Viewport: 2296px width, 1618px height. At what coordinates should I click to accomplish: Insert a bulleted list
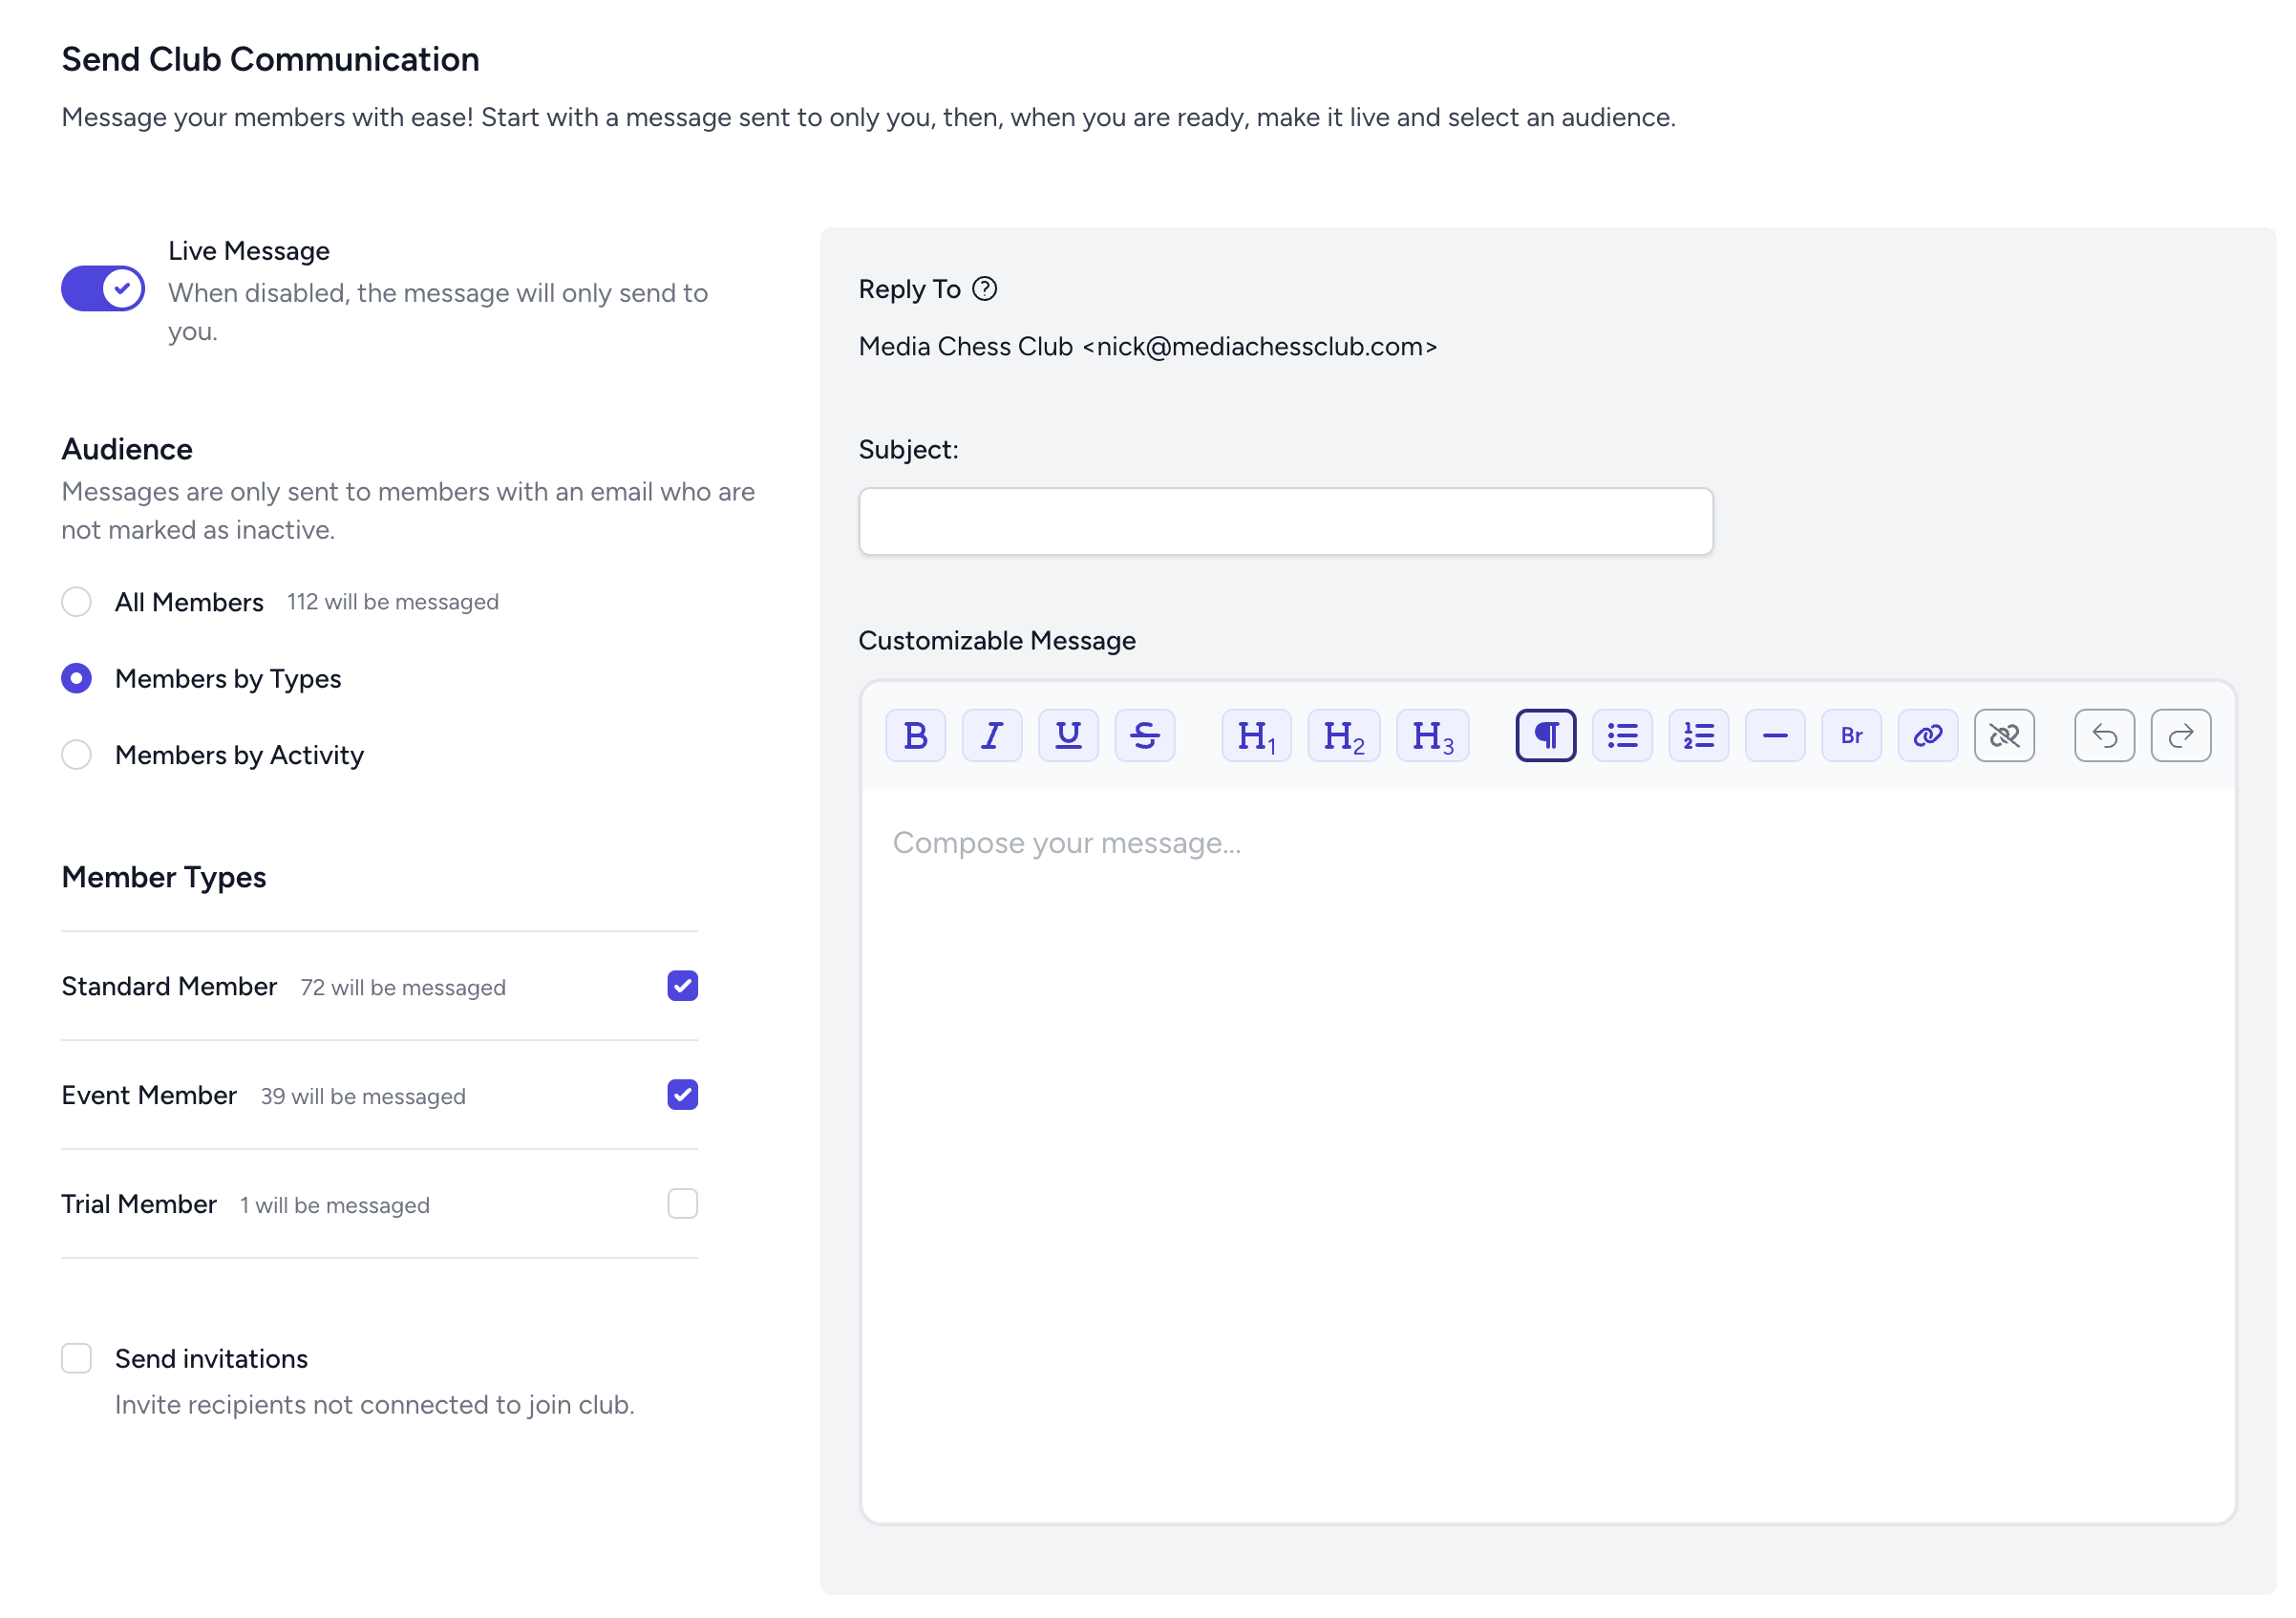[x=1622, y=736]
